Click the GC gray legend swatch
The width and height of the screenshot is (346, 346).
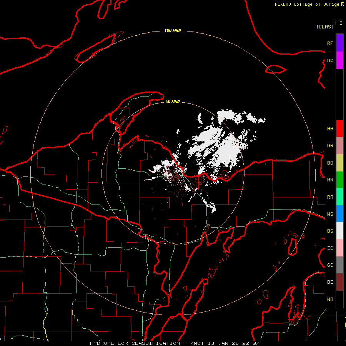click(x=339, y=265)
